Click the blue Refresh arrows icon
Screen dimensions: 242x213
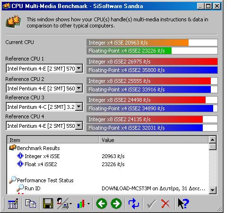[134, 204]
